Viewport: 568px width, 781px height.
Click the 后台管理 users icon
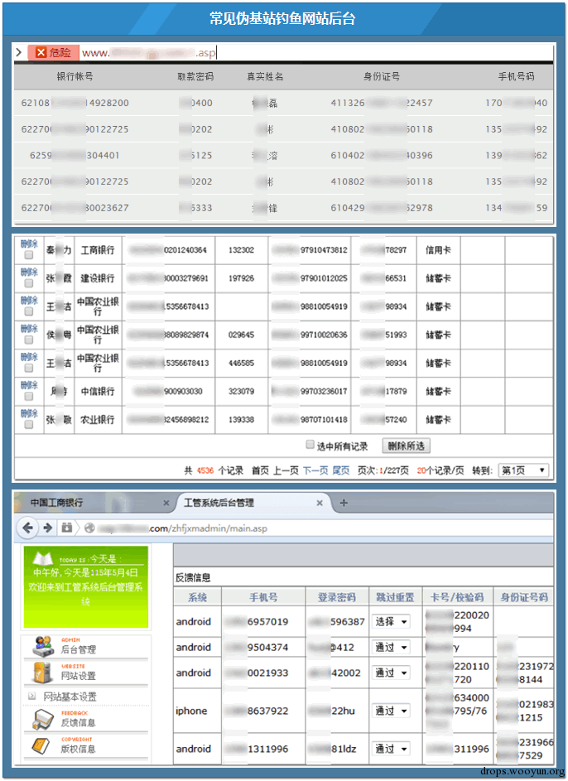[43, 645]
